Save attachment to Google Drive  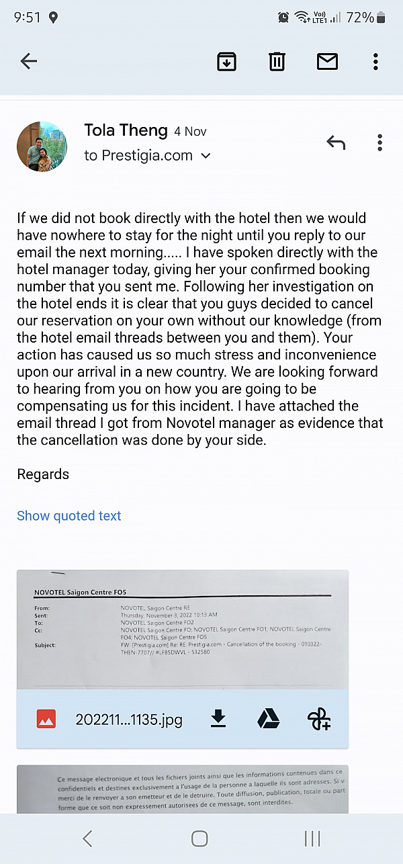click(269, 720)
